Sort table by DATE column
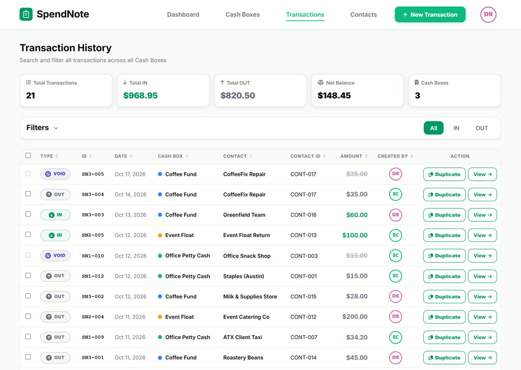 coord(124,156)
